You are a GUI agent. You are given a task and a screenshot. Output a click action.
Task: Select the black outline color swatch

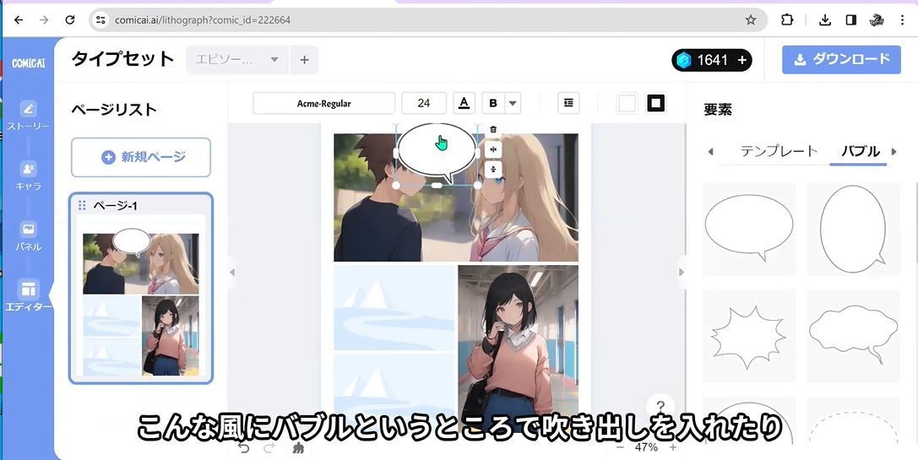655,104
